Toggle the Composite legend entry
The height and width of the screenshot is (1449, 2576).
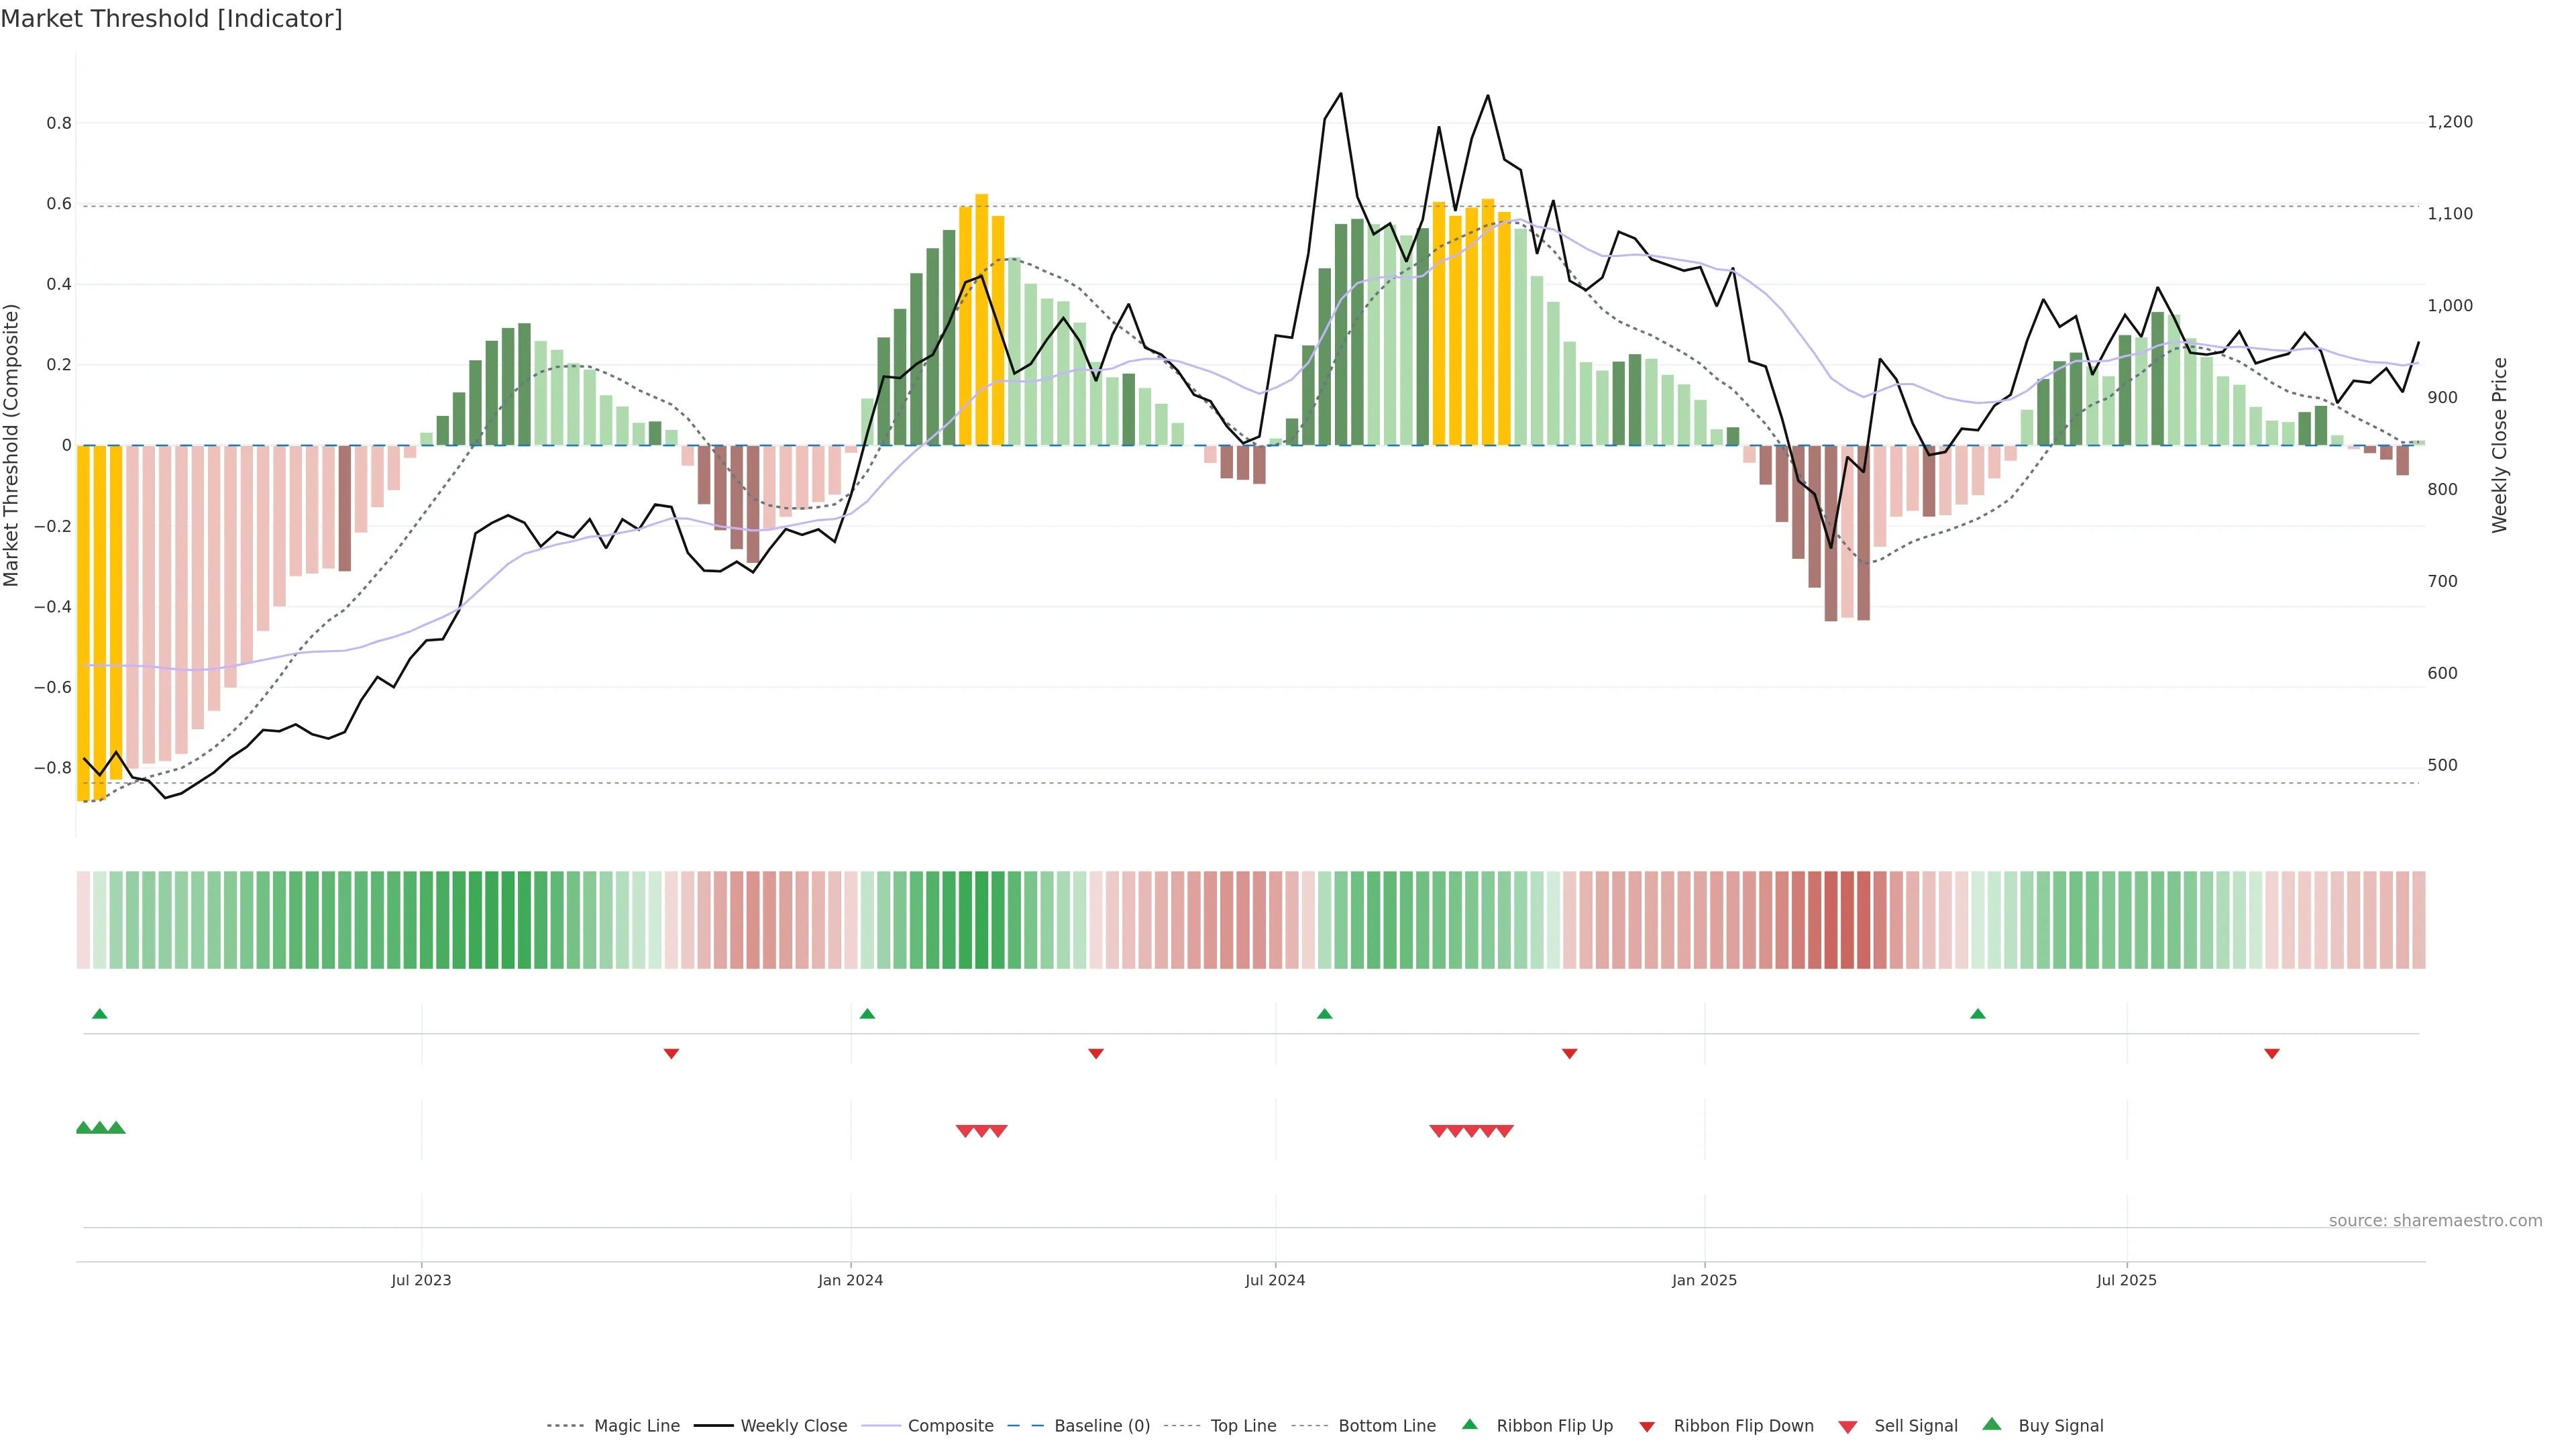click(950, 1426)
